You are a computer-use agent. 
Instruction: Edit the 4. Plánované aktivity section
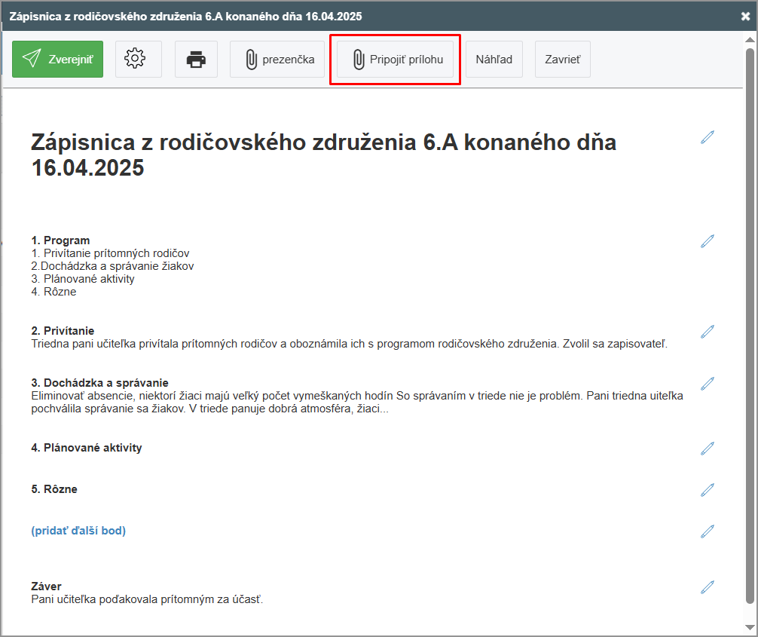(x=707, y=449)
